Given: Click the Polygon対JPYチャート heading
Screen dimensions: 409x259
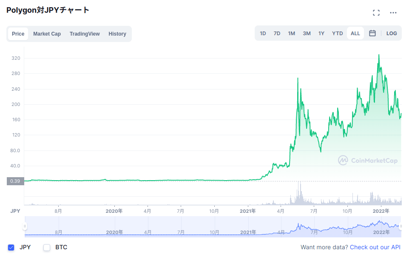Looking at the screenshot, I should point(48,10).
